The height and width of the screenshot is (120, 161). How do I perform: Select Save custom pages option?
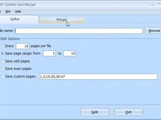point(3,77)
